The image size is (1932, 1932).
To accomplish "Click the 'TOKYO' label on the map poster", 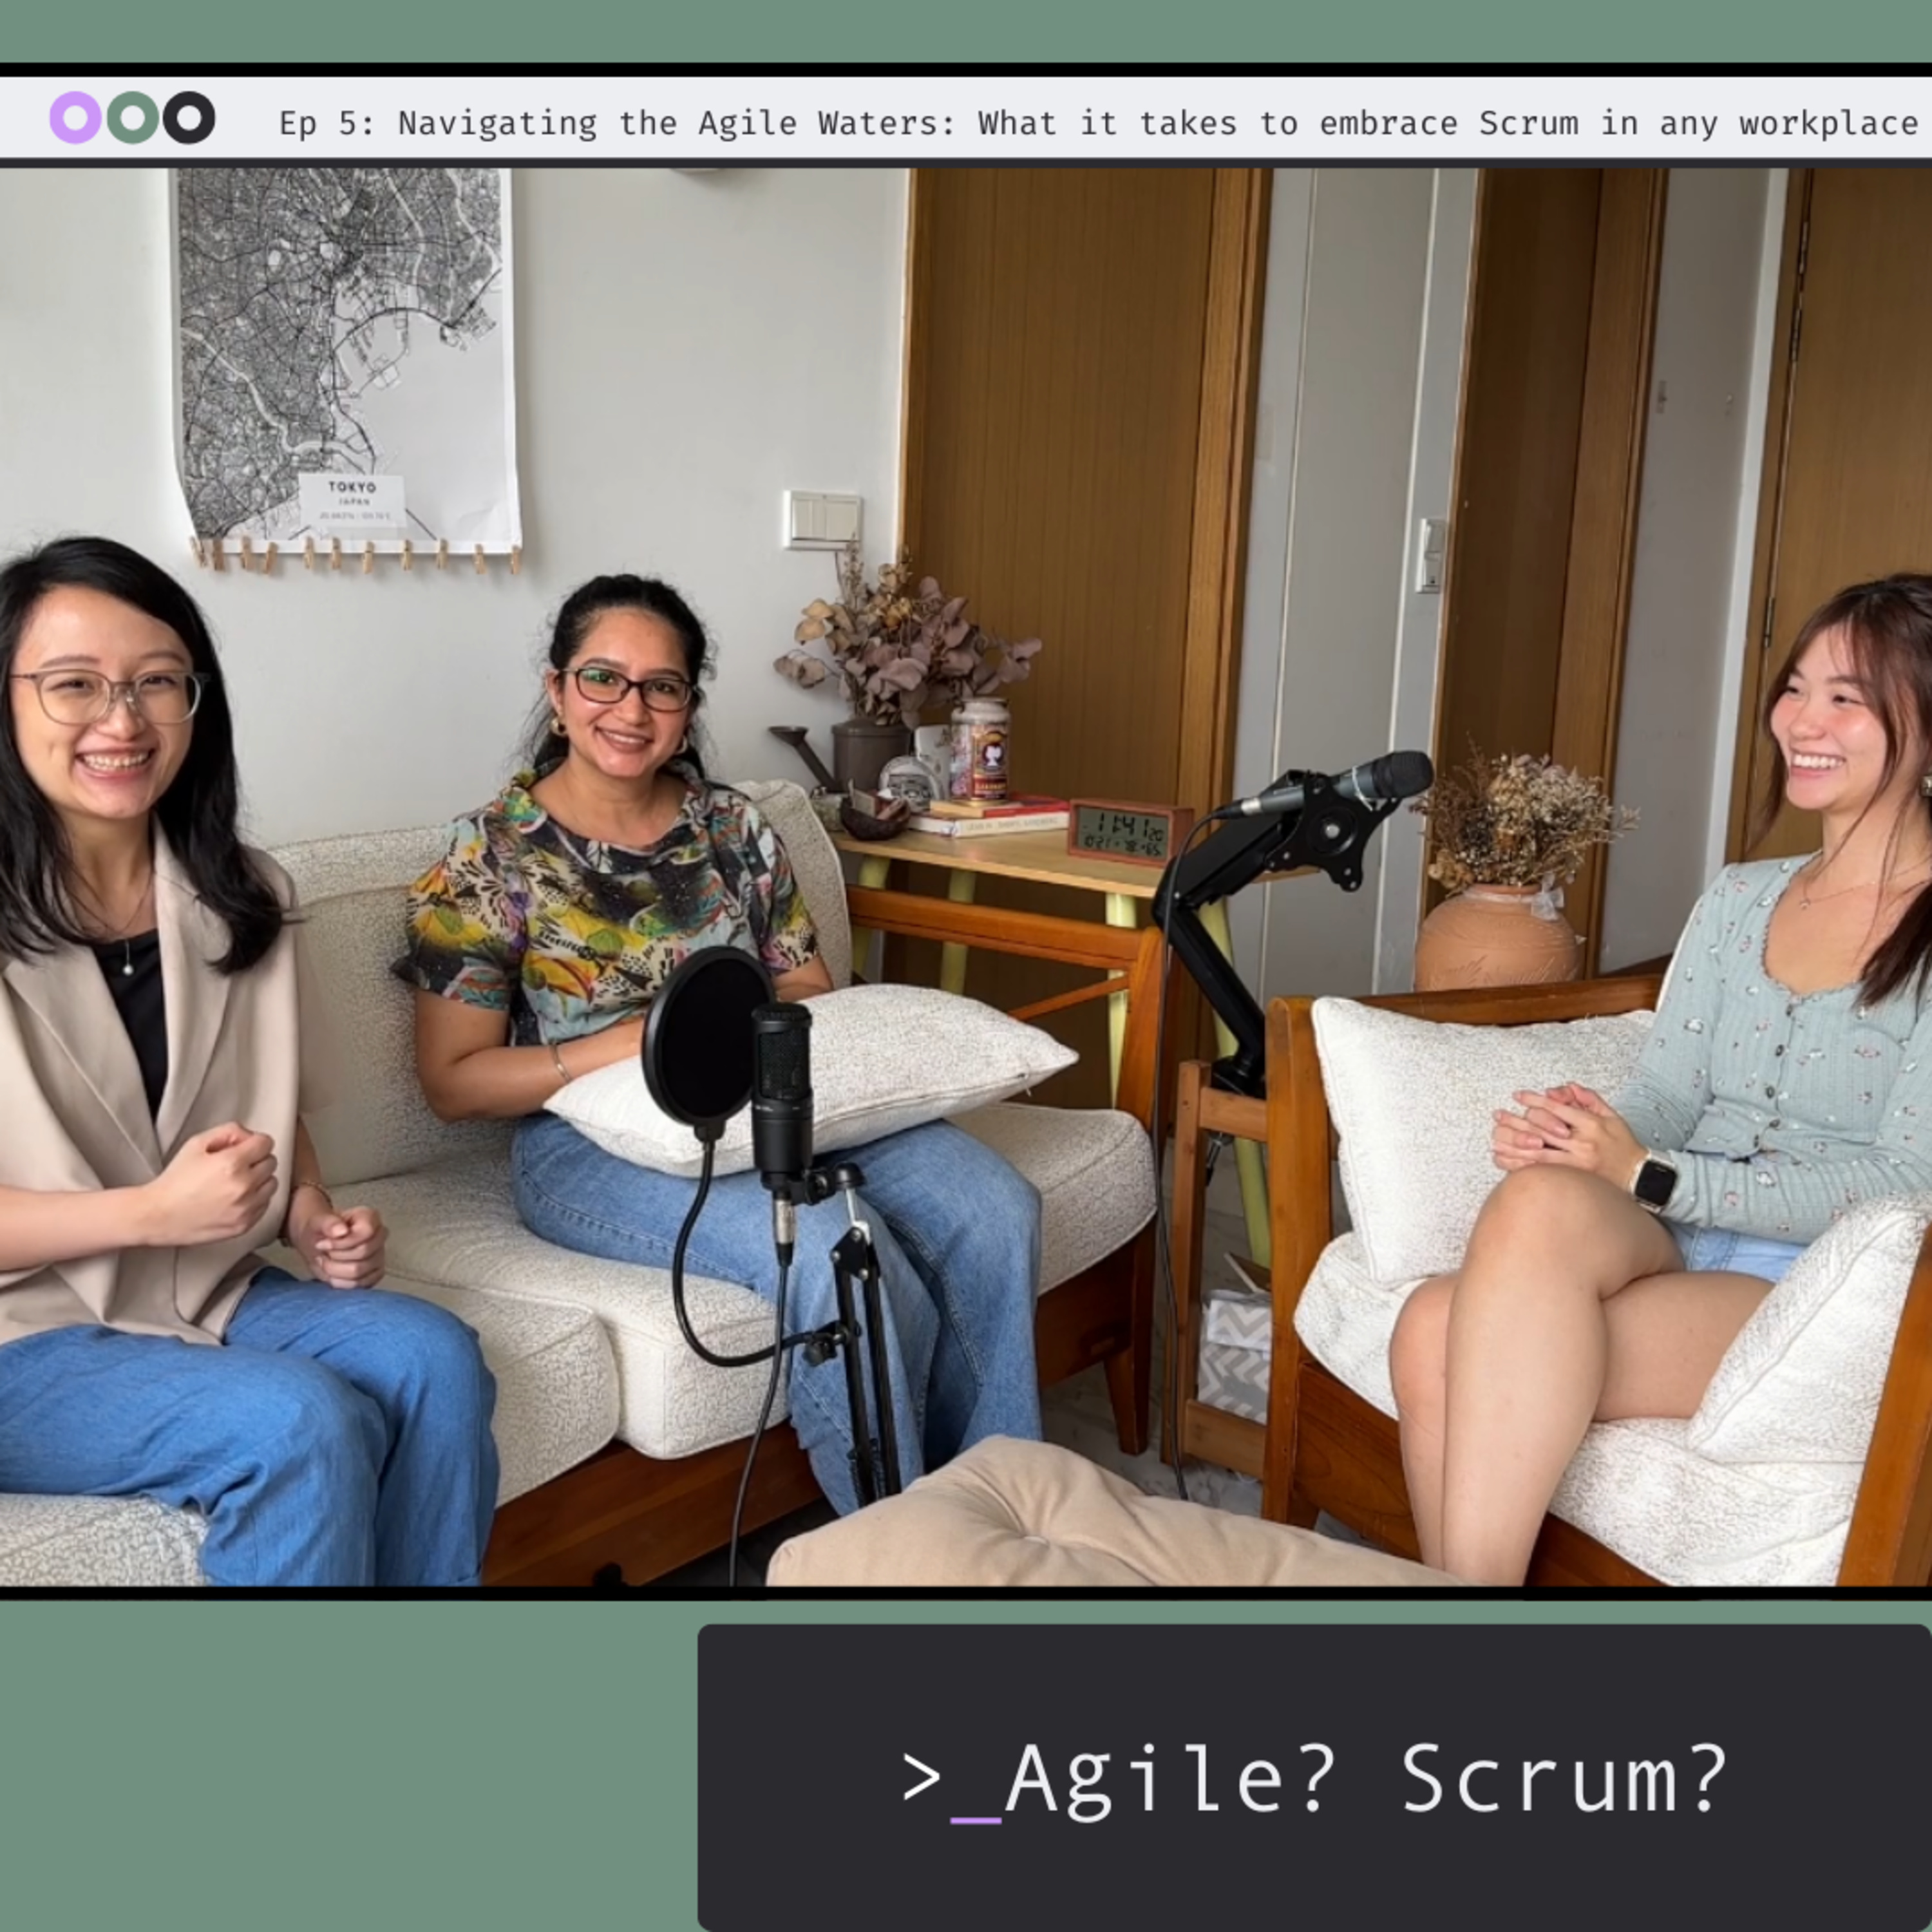I will click(x=352, y=487).
